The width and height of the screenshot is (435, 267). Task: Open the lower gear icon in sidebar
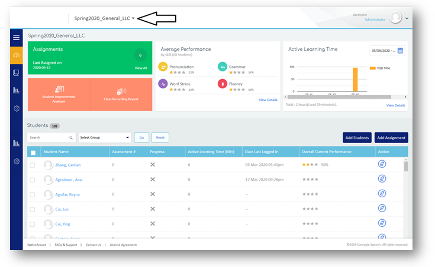click(17, 161)
